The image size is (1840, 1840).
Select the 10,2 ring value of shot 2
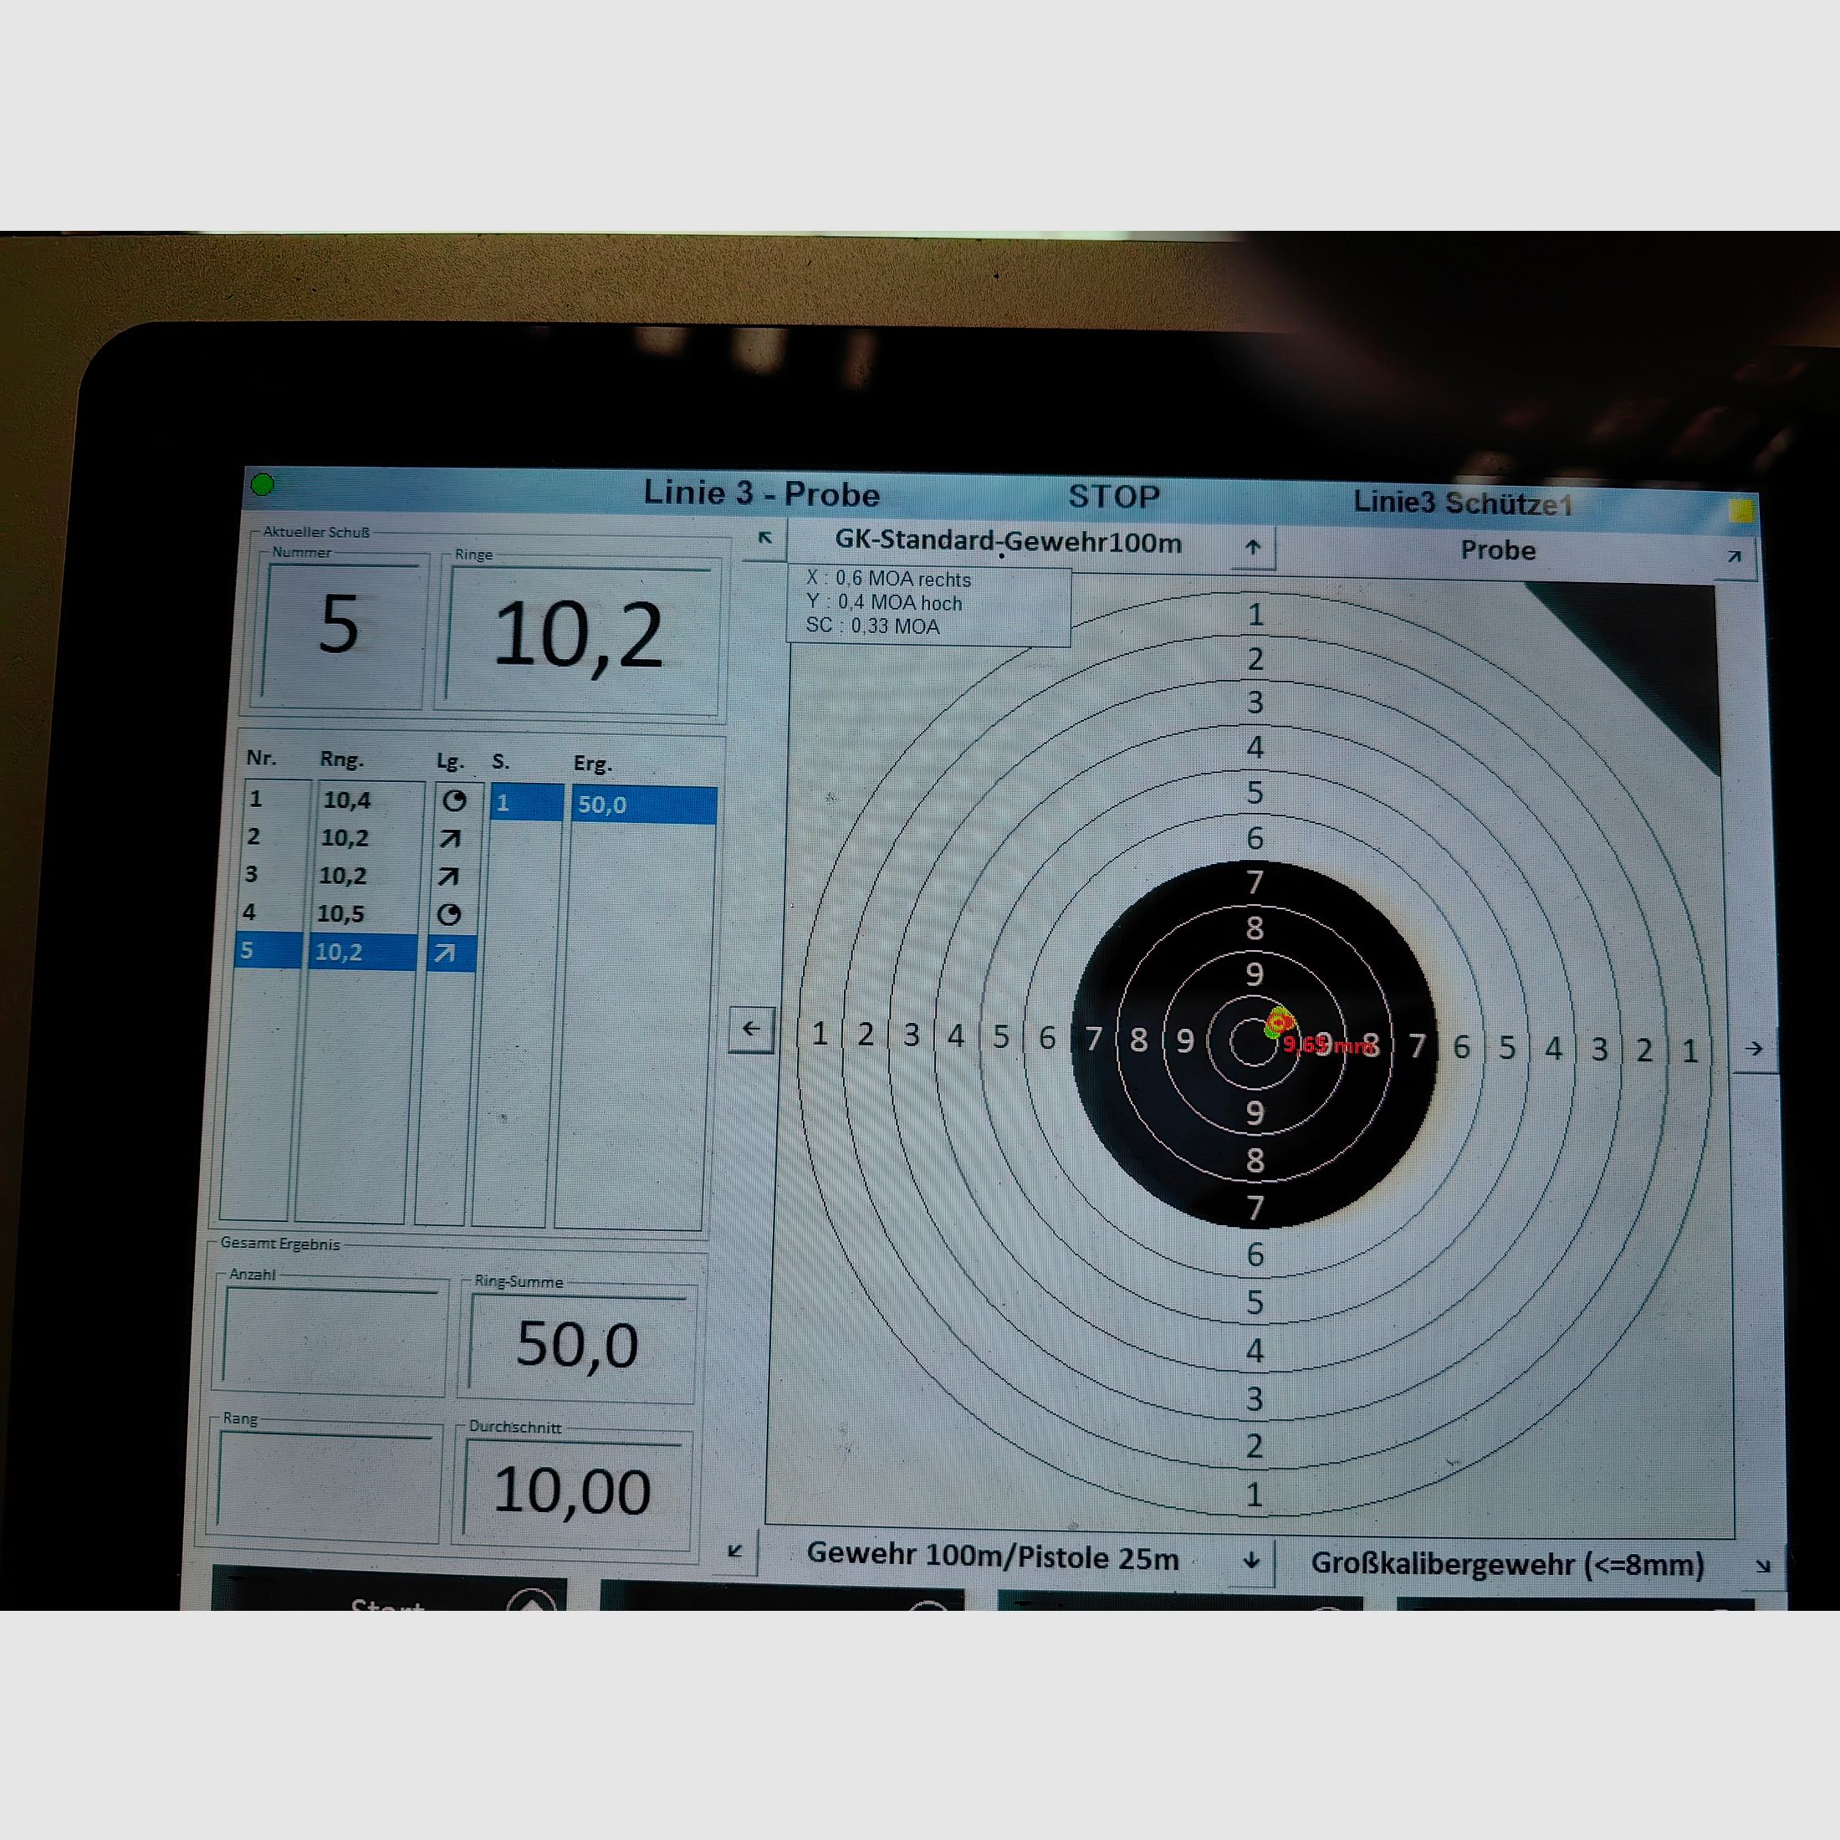(345, 838)
